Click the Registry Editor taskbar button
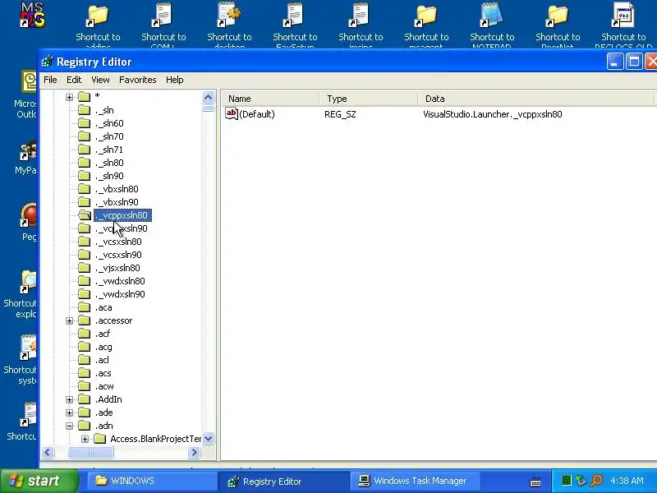 [x=283, y=481]
